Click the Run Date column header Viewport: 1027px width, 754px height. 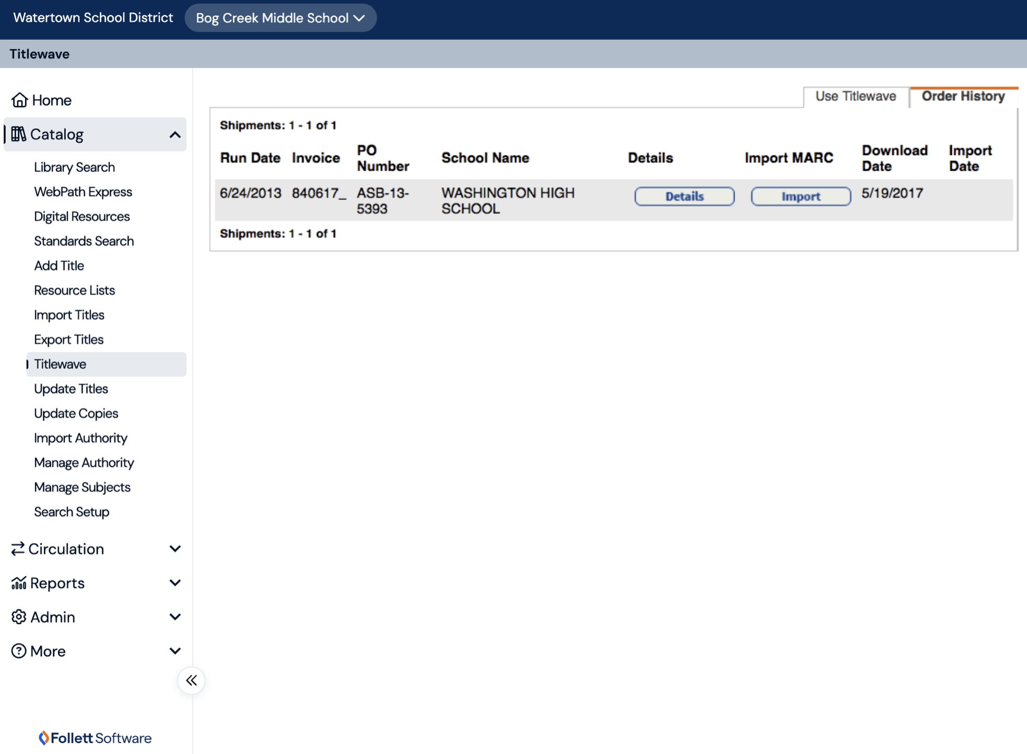pyautogui.click(x=250, y=158)
